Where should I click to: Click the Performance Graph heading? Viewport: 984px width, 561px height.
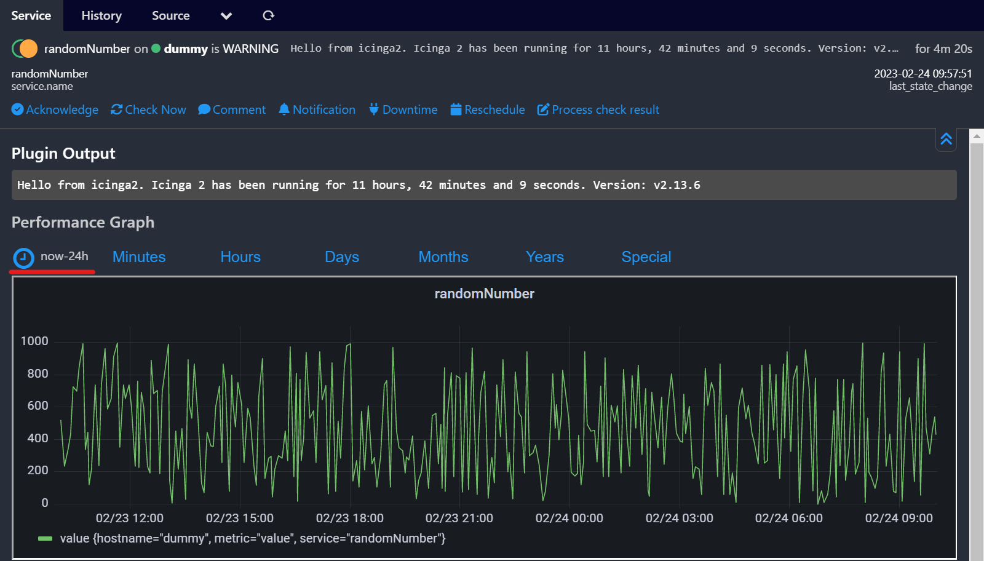[83, 223]
